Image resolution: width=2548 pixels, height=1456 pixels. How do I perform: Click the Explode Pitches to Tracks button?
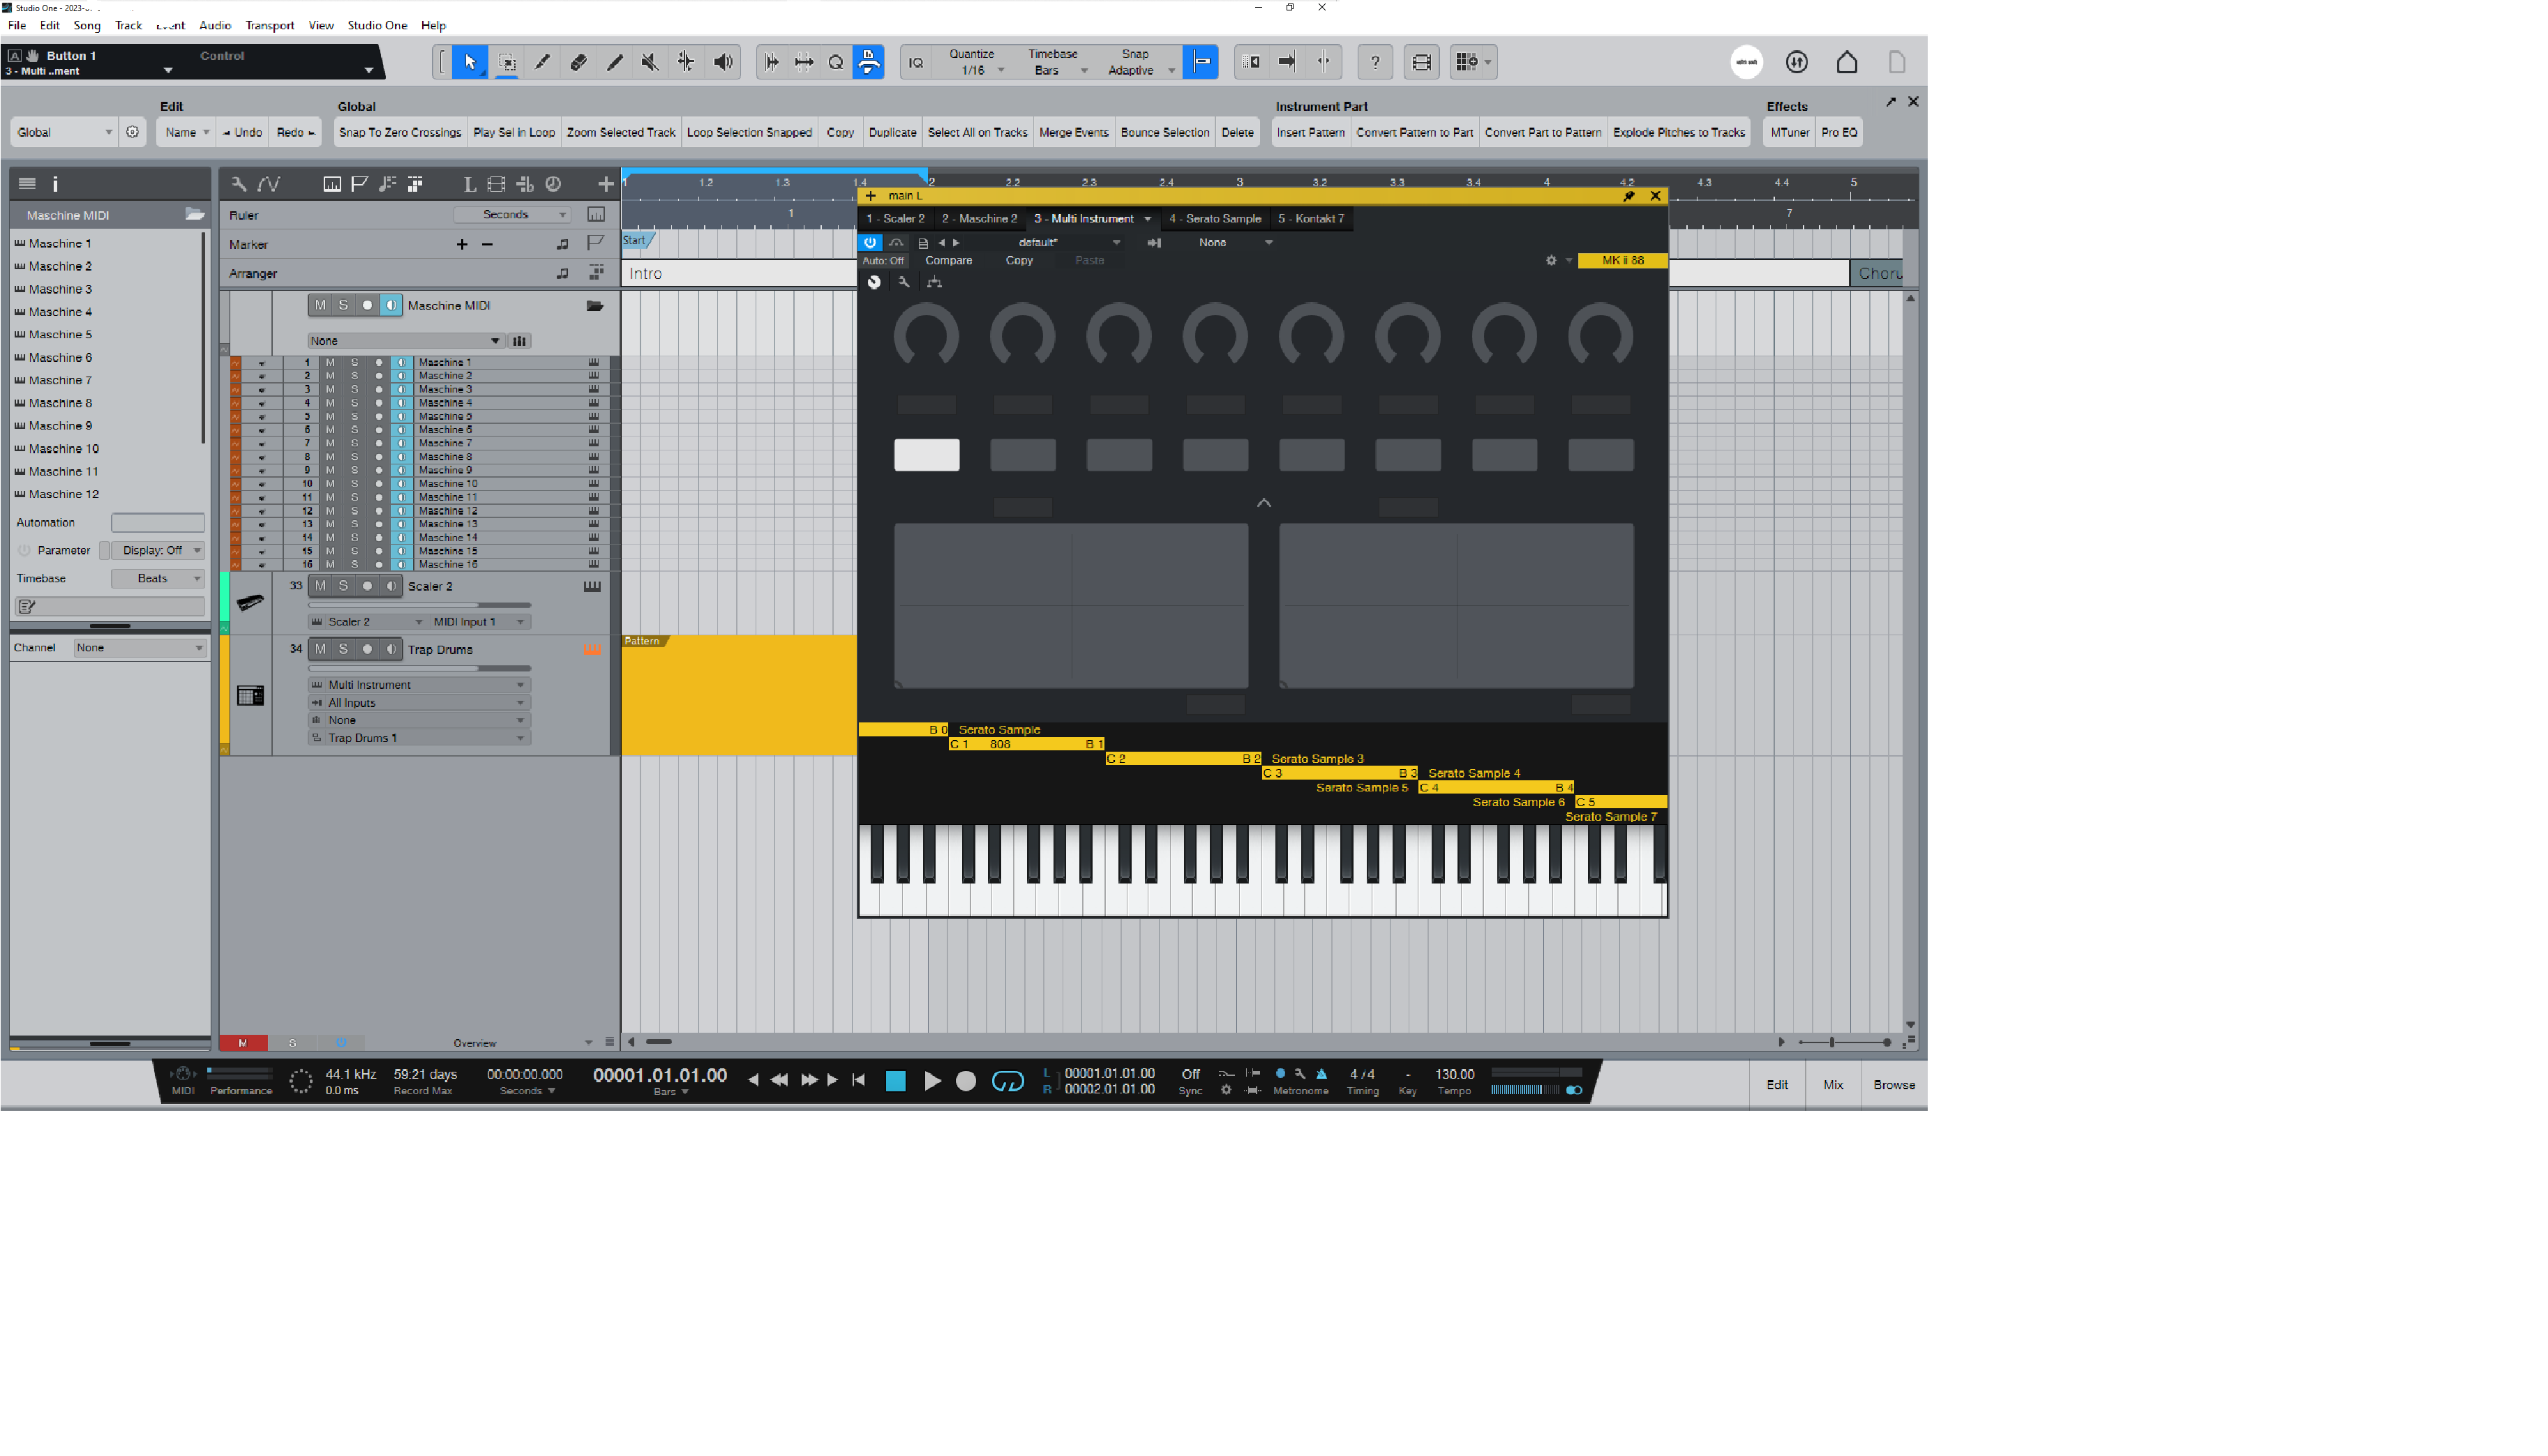(1679, 132)
